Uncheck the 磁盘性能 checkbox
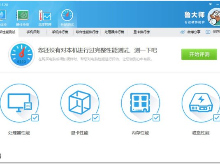The height and width of the screenshot is (164, 220). click(x=217, y=118)
